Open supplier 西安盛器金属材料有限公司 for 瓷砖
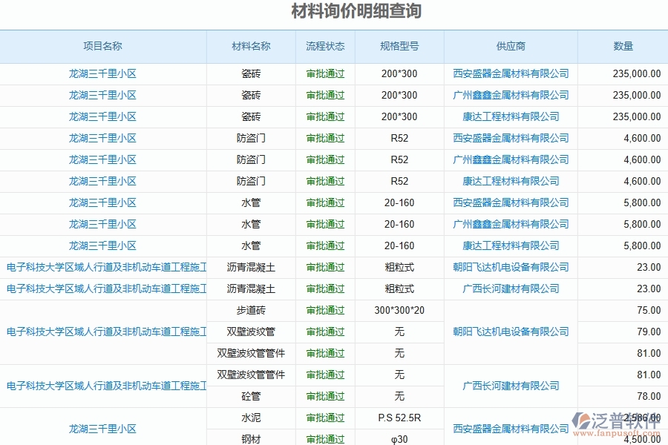The image size is (668, 445). point(510,73)
